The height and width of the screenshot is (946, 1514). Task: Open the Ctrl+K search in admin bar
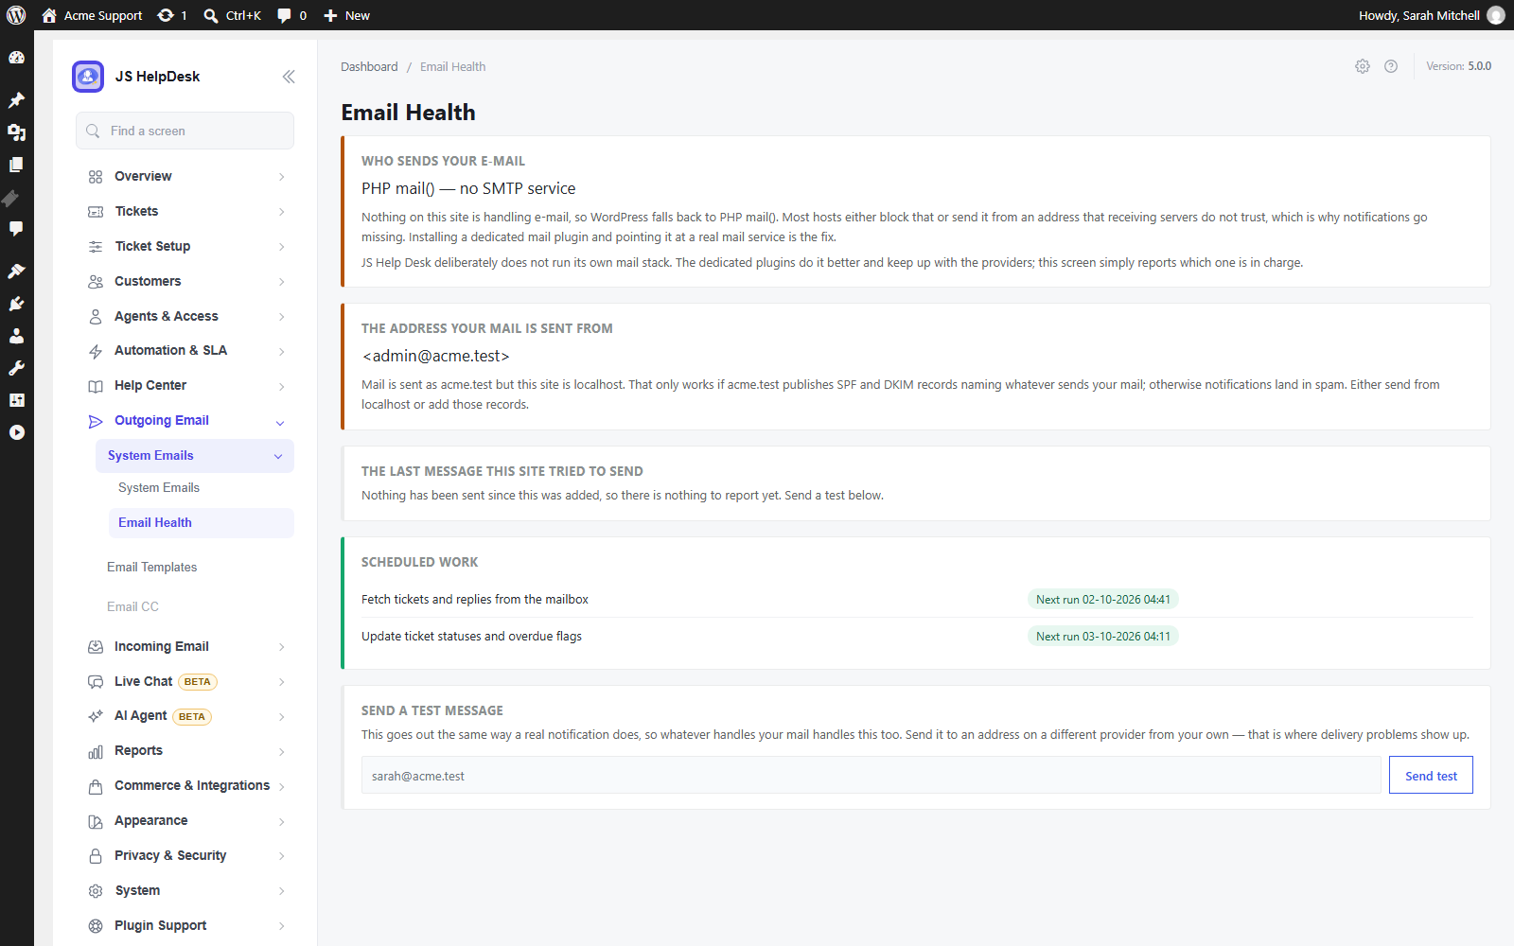(x=233, y=15)
